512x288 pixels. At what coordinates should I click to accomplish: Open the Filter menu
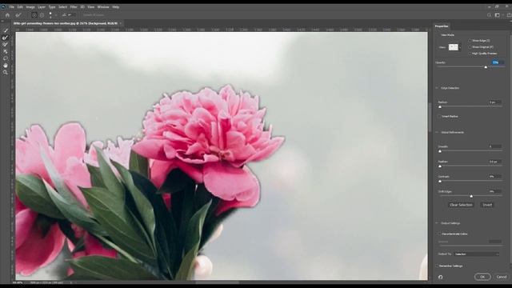74,7
